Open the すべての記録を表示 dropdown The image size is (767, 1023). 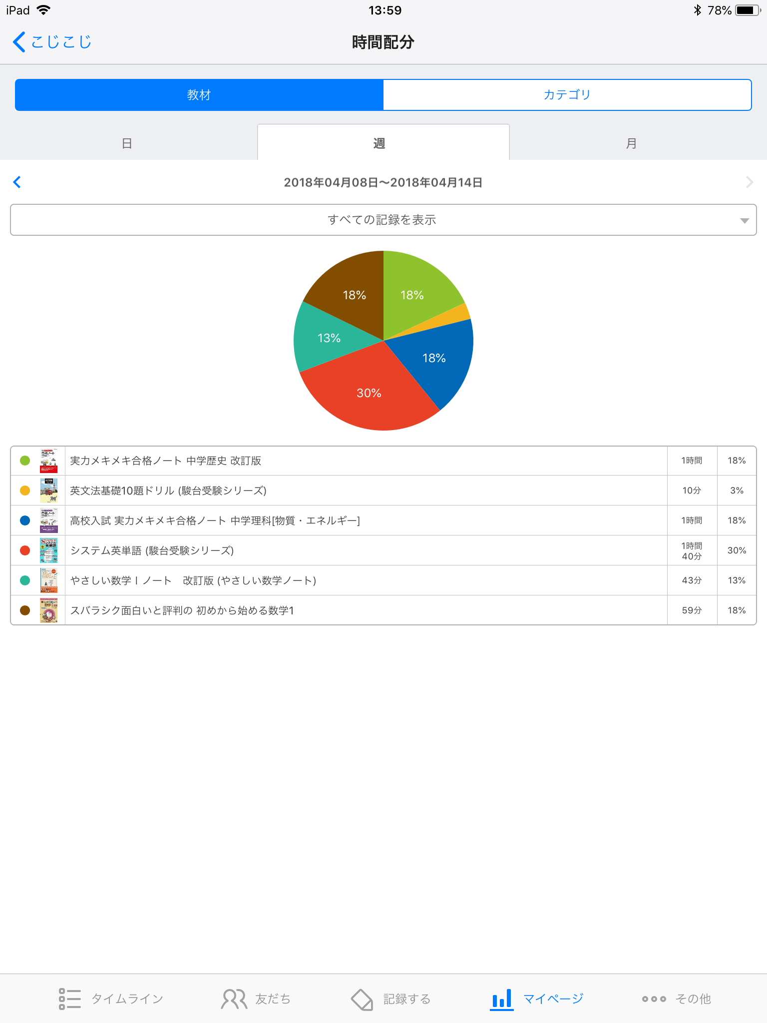point(383,220)
